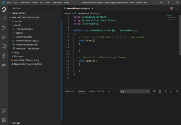Viewport: 181px width, 125px height.
Task: Click the editor vertical scrollbar
Action: point(180,35)
